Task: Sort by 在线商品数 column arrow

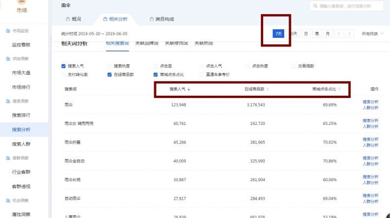Action: click(268, 89)
